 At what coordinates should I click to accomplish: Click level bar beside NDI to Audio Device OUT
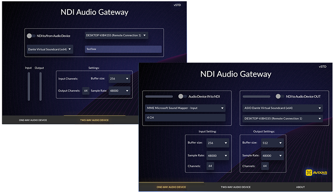(x=256, y=96)
